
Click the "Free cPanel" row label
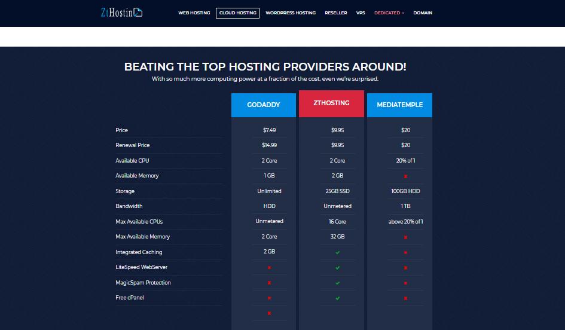129,298
